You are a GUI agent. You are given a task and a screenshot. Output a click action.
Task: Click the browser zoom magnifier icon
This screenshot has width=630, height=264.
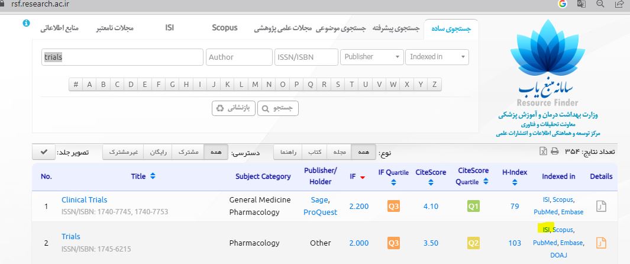pyautogui.click(x=600, y=4)
